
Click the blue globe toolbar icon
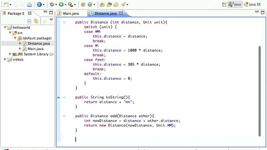point(39,5)
